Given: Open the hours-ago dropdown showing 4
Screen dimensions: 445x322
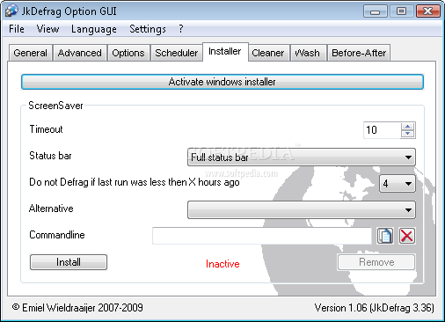Looking at the screenshot, I should coord(398,184).
